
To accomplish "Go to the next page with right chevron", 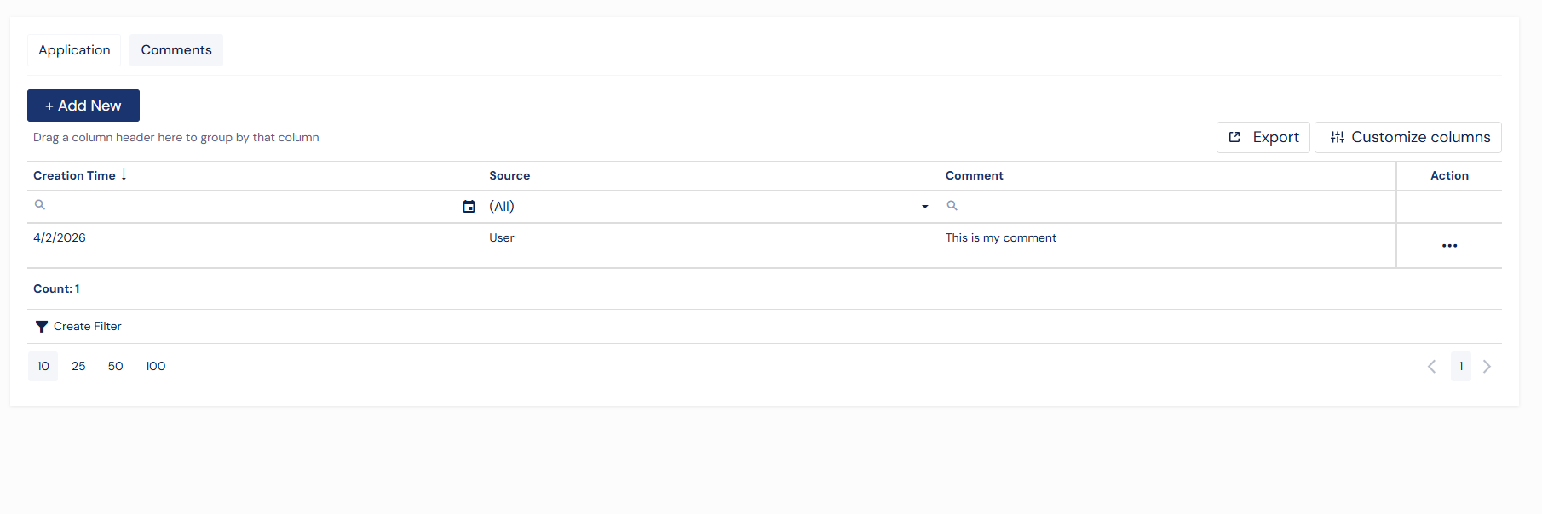I will coord(1487,367).
